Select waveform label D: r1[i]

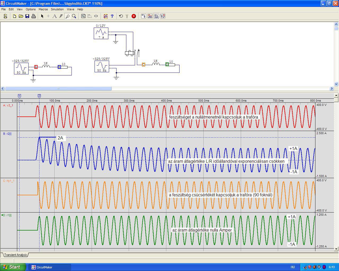7,215
